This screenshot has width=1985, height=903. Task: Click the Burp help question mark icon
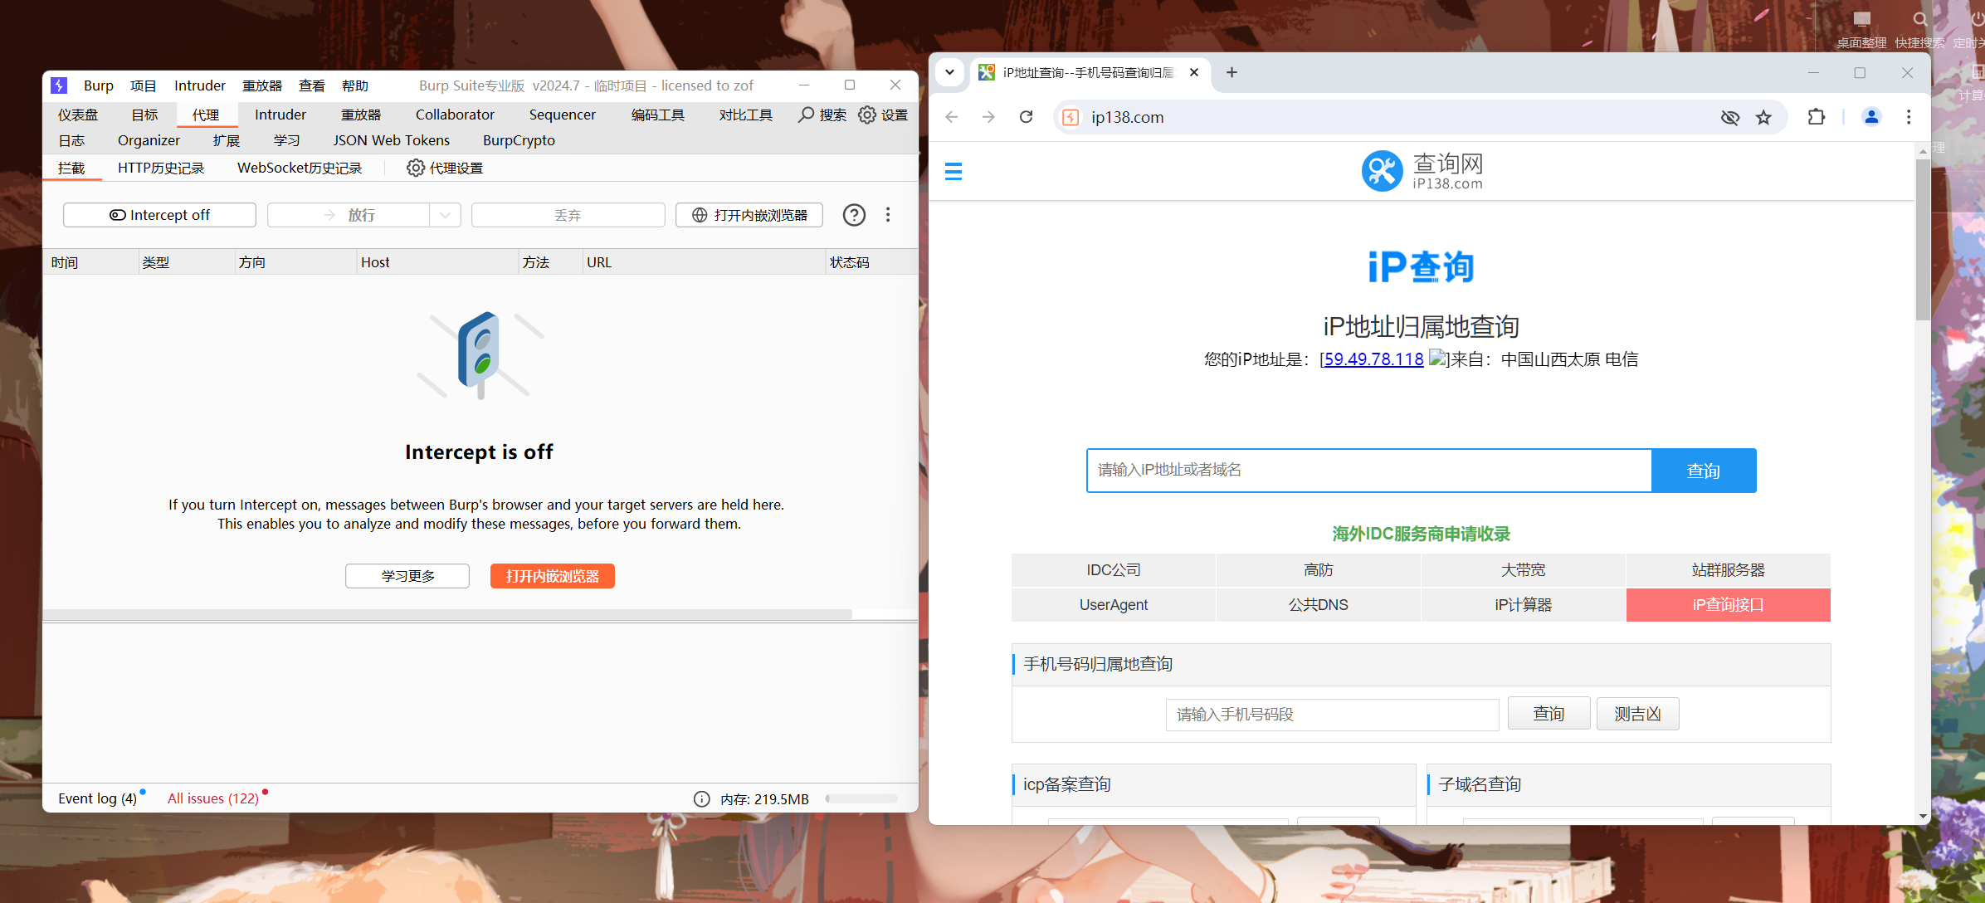[854, 215]
